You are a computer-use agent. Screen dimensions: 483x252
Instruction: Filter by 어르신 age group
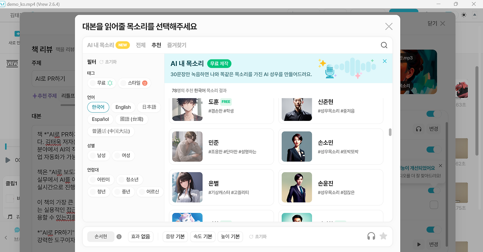click(150, 191)
